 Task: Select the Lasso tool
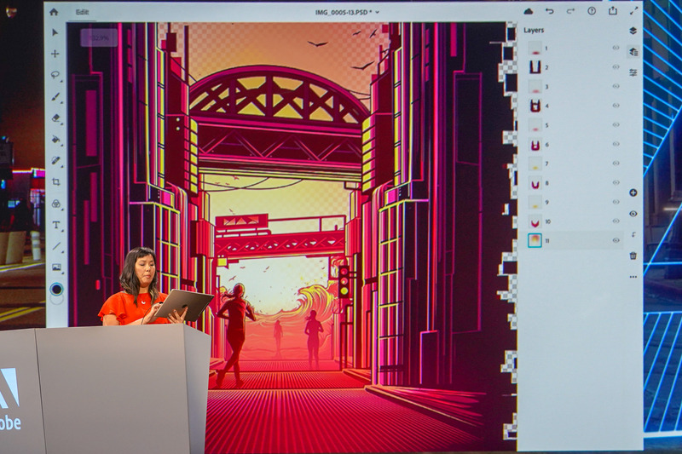tap(55, 75)
